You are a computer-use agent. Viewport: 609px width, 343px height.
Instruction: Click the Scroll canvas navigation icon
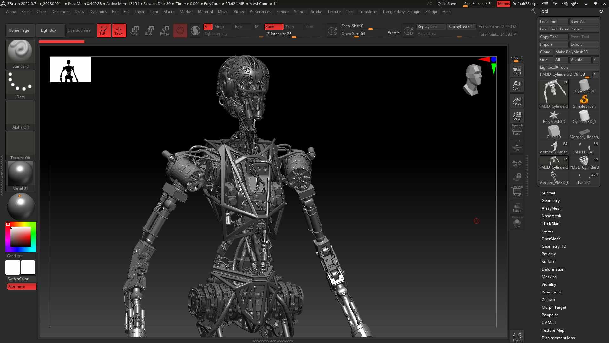pyautogui.click(x=517, y=70)
